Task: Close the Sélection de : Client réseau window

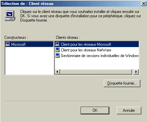Action: [x=144, y=4]
